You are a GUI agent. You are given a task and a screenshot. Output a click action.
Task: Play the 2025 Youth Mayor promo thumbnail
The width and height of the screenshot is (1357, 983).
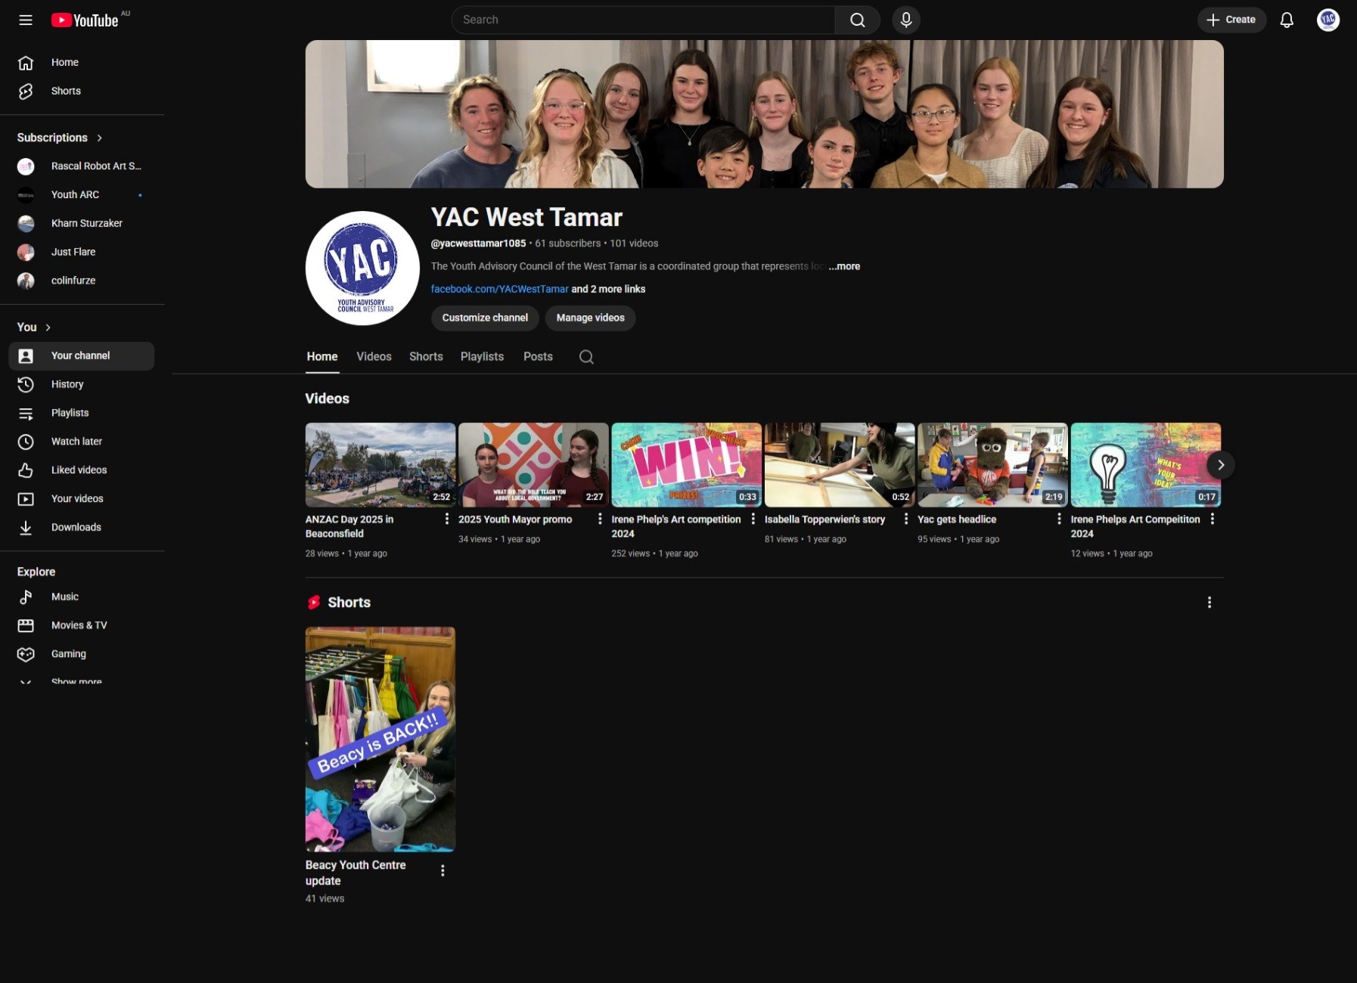click(x=533, y=465)
